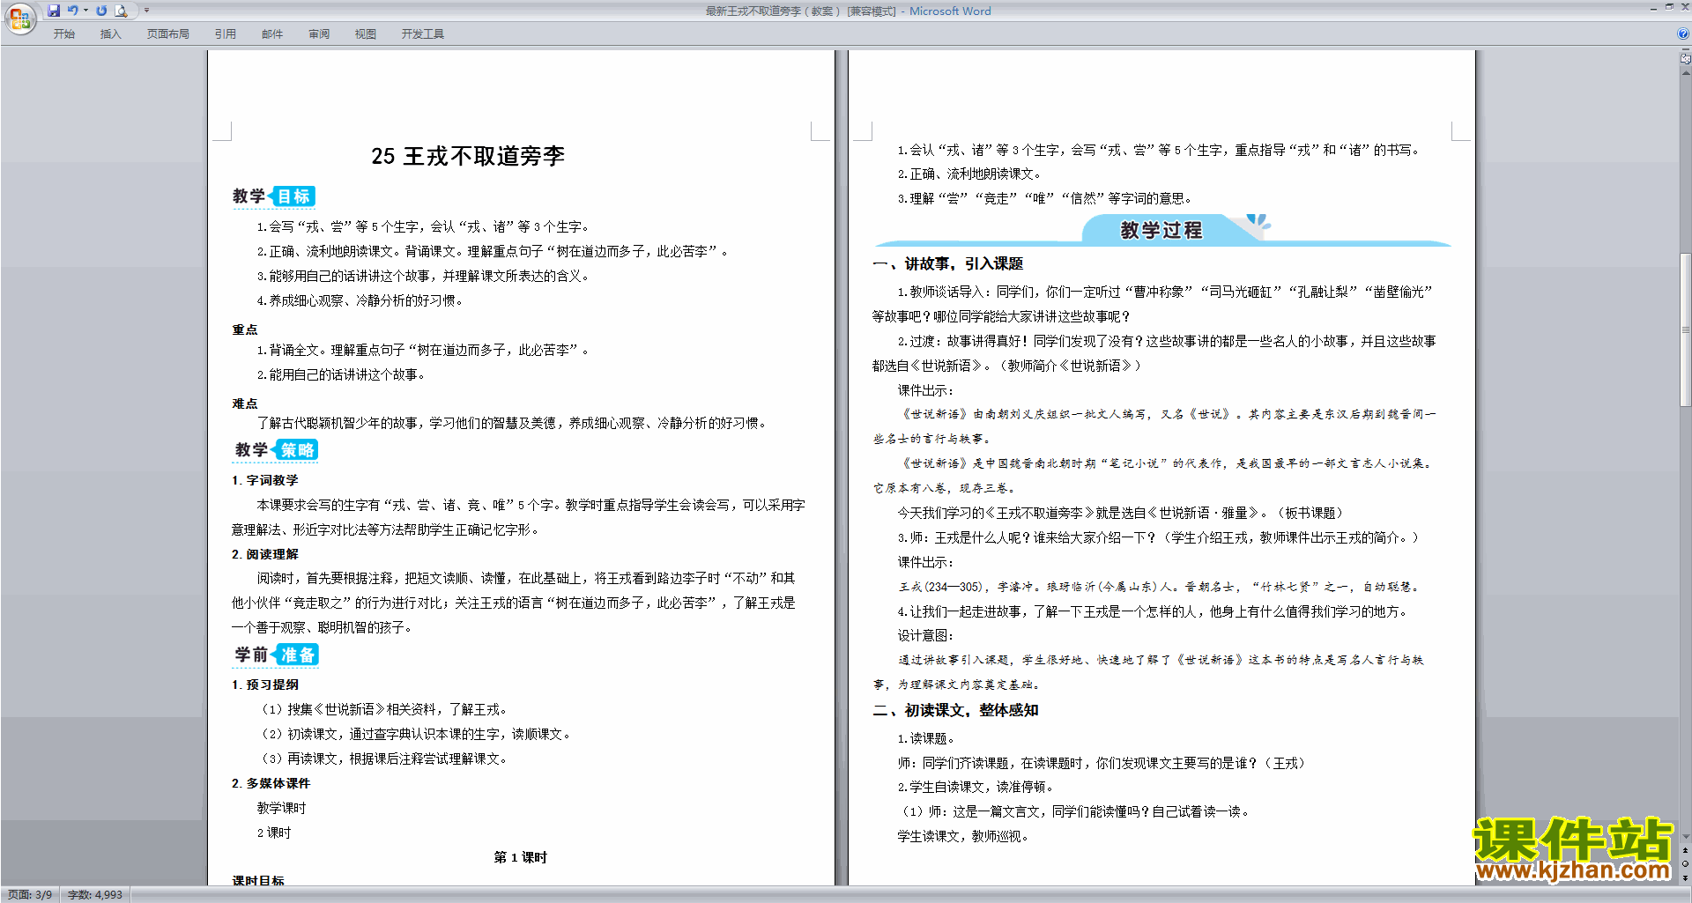Click the 设计意图: line
This screenshot has width=1692, height=903.
point(925,636)
